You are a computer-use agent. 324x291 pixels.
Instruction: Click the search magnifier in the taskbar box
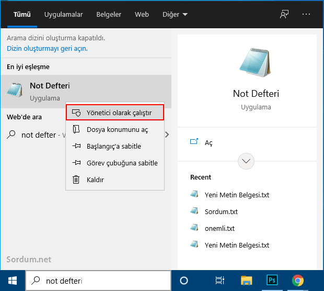(36, 281)
